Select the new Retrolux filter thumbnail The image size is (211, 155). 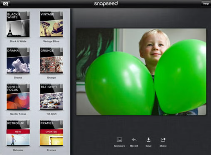tap(18, 133)
